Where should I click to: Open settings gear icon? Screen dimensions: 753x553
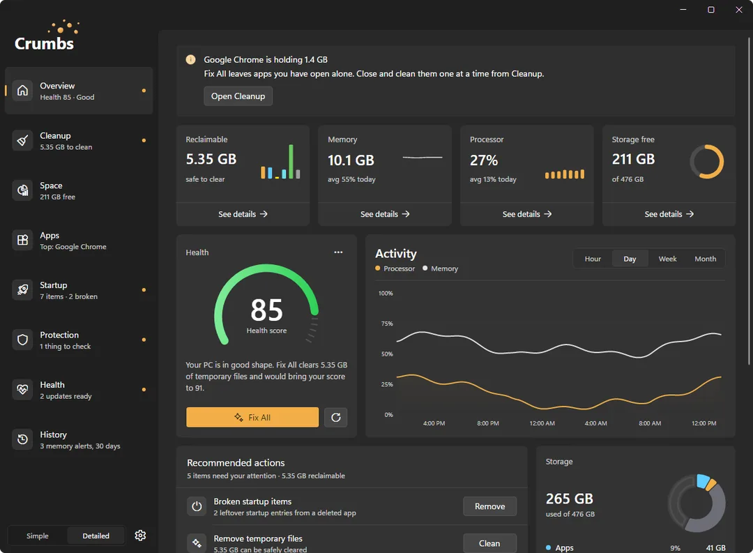140,536
